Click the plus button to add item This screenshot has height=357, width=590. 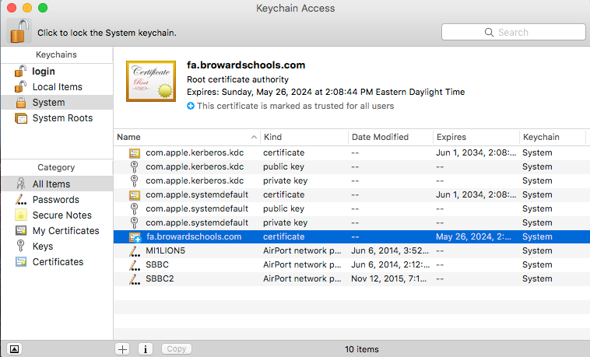122,349
